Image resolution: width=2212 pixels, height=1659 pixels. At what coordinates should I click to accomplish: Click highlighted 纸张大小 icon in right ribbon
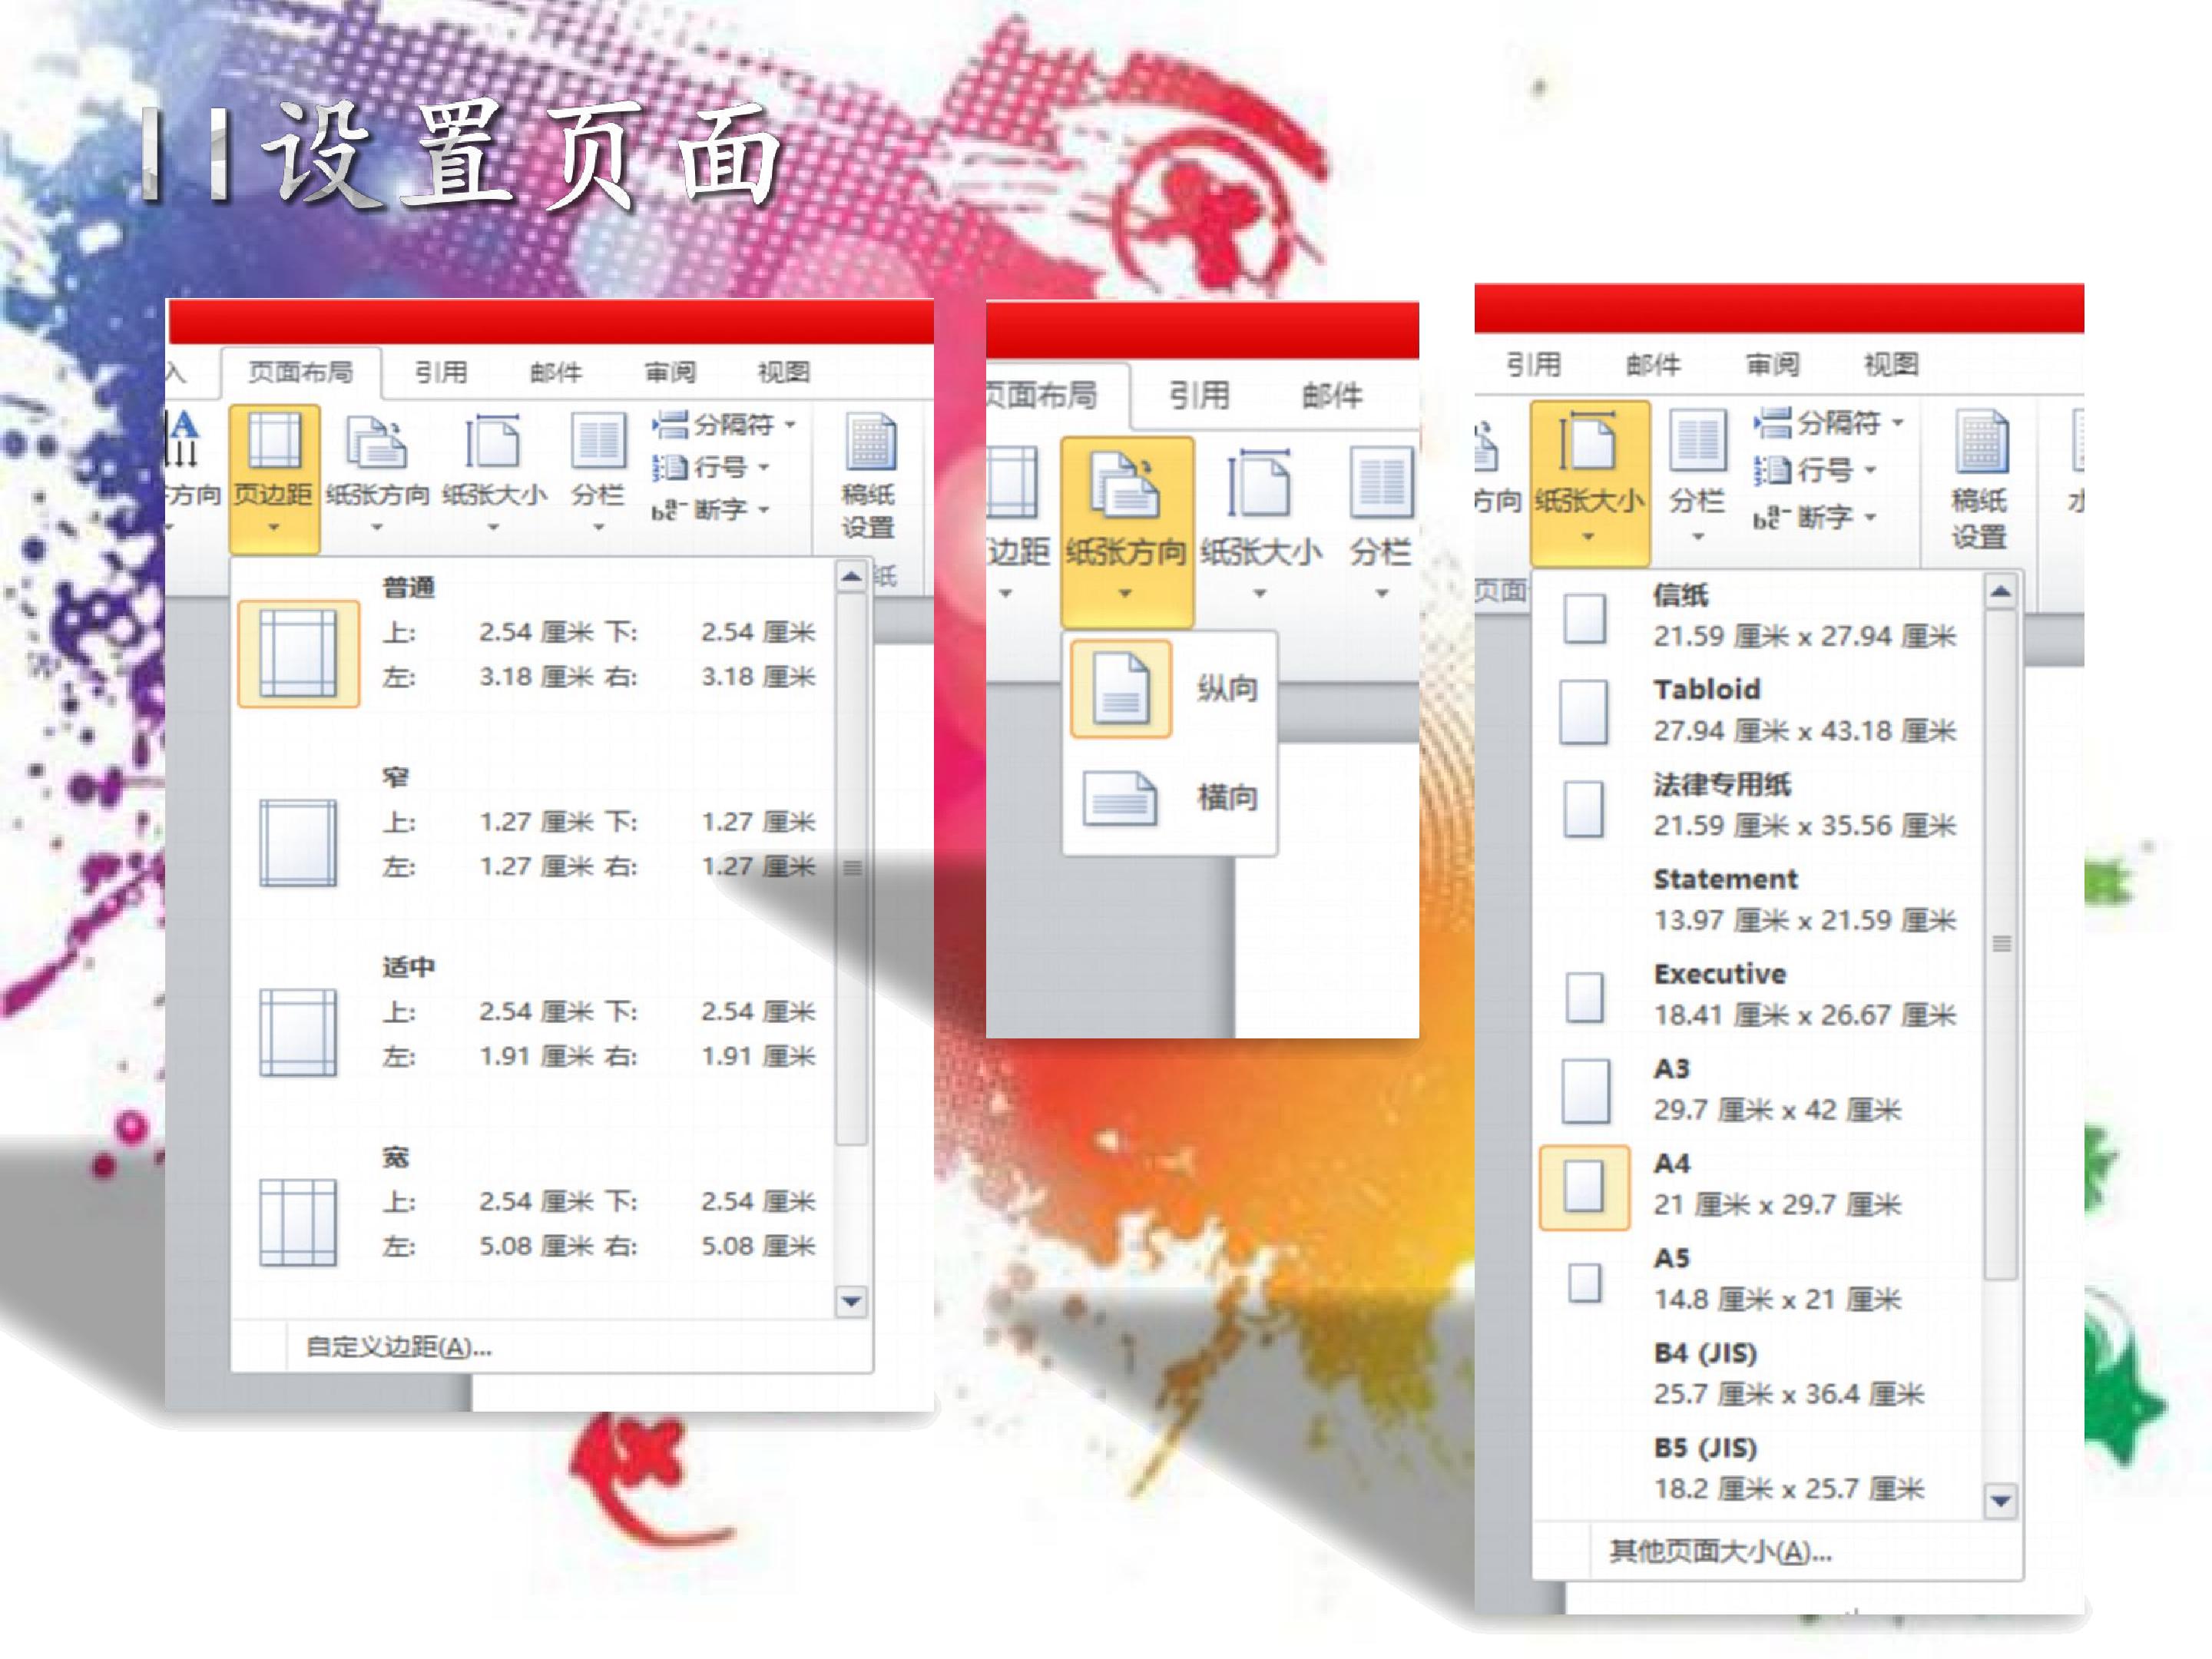pos(1588,442)
